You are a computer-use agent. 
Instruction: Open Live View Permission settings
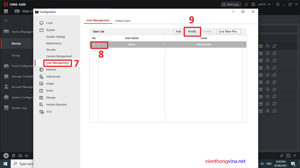pos(229,32)
